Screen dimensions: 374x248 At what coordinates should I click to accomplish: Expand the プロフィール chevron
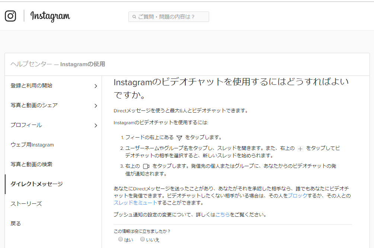[96, 126]
